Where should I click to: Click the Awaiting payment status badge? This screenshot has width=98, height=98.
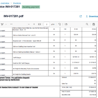31,7
